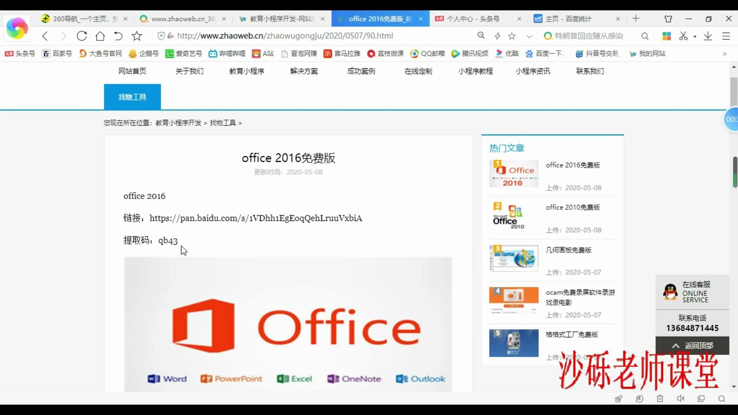Screen dimensions: 738x415
Task: Click the zoom magnifier icon in the address bar
Action: (481, 36)
